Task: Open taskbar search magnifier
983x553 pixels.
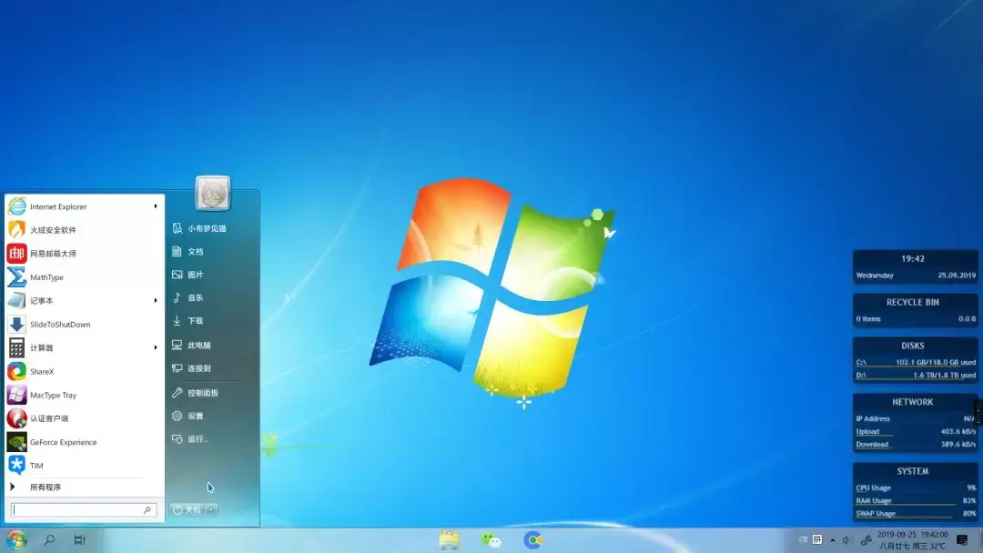Action: tap(49, 540)
